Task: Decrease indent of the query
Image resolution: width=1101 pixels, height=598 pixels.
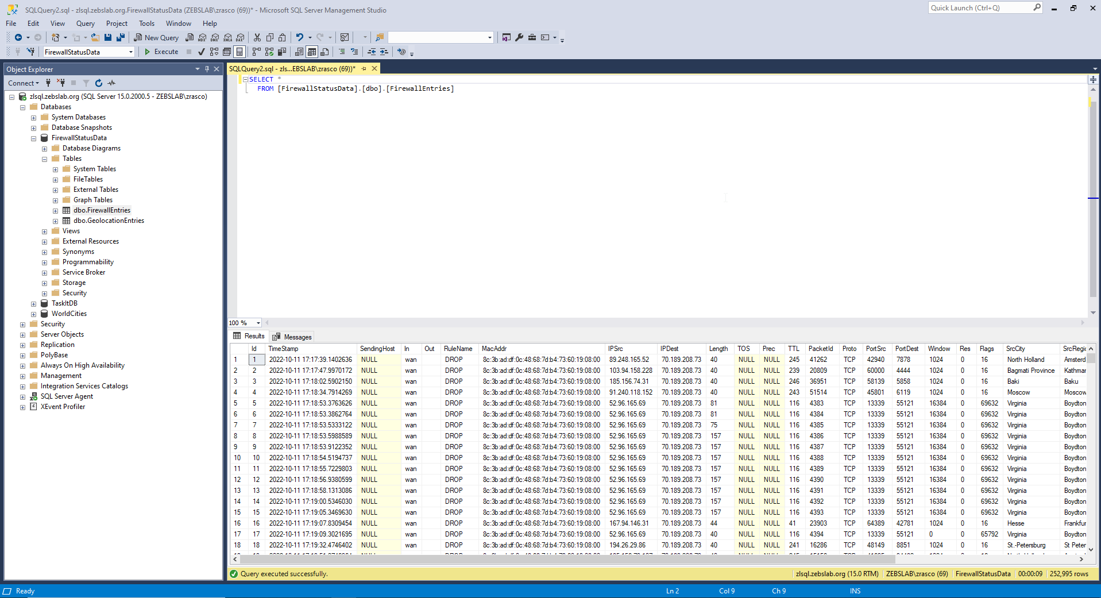Action: pos(372,52)
